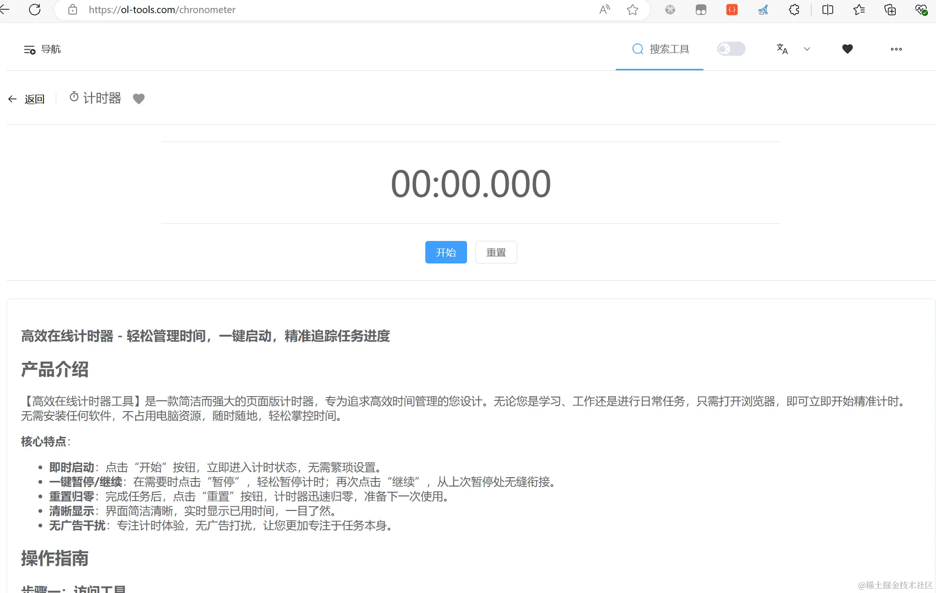The width and height of the screenshot is (936, 593).
Task: Open the favorites heart in header
Action: [x=847, y=49]
